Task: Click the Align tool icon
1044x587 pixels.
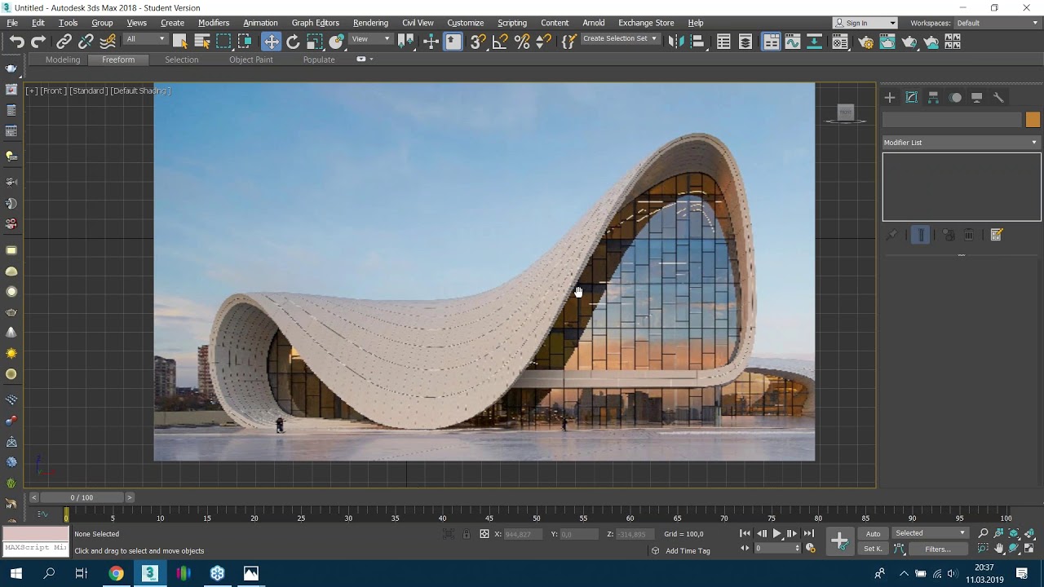Action: point(697,42)
